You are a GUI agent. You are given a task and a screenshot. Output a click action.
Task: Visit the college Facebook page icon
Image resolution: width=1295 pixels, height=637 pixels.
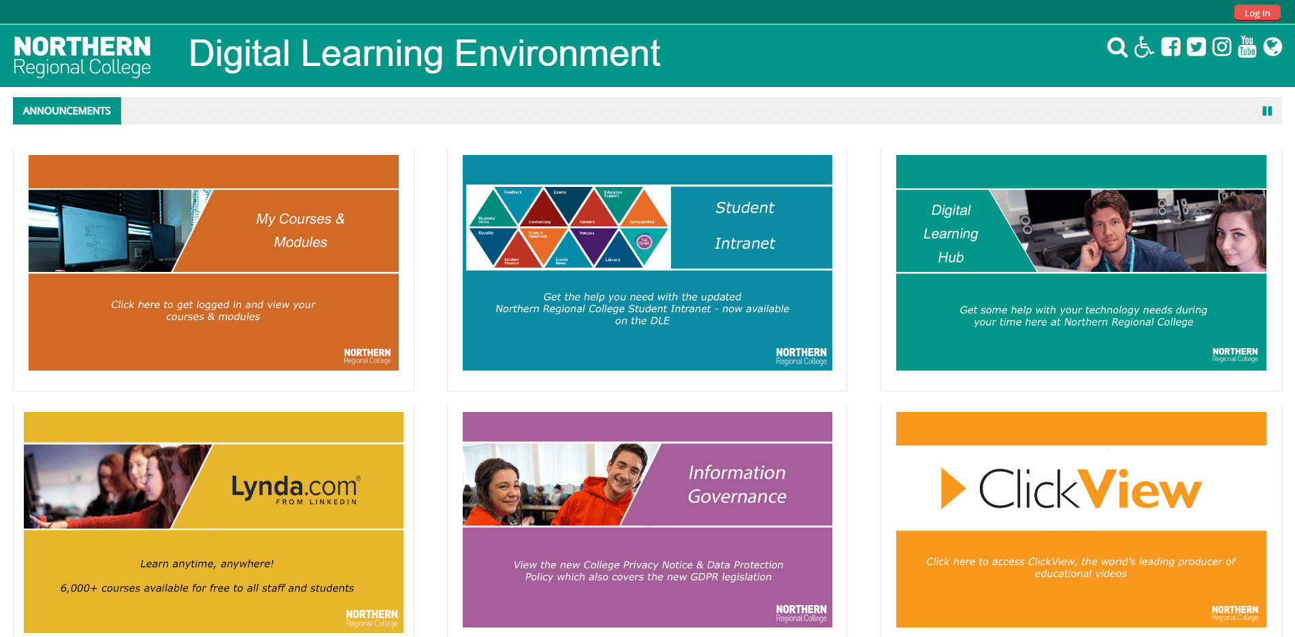pos(1170,47)
